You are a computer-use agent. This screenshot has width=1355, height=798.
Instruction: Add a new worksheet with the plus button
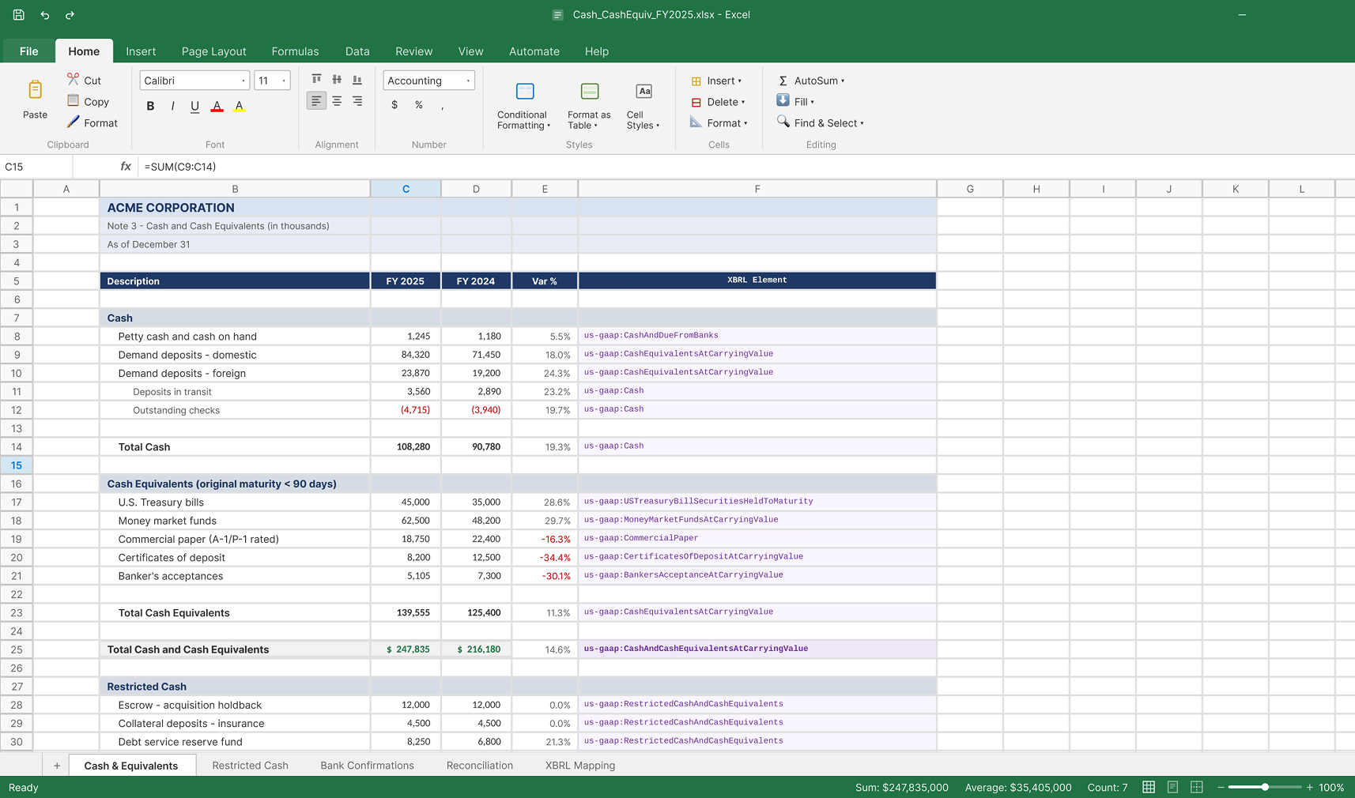[56, 765]
